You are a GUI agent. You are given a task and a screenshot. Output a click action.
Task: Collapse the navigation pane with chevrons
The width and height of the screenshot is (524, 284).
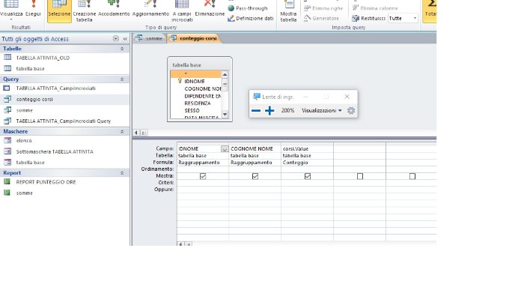[125, 39]
